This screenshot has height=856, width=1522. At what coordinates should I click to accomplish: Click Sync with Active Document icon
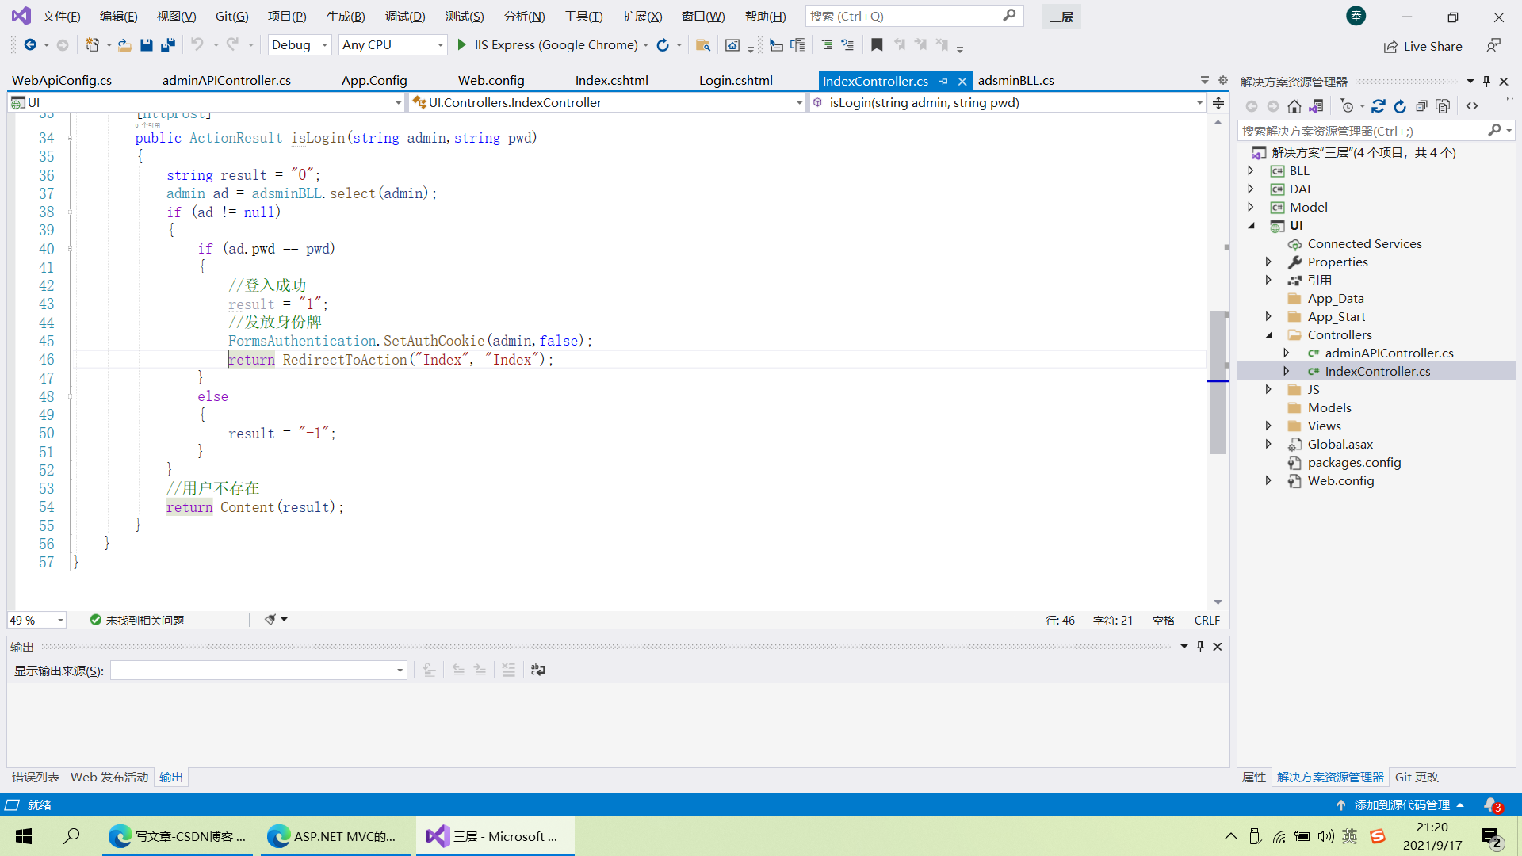pos(1379,106)
